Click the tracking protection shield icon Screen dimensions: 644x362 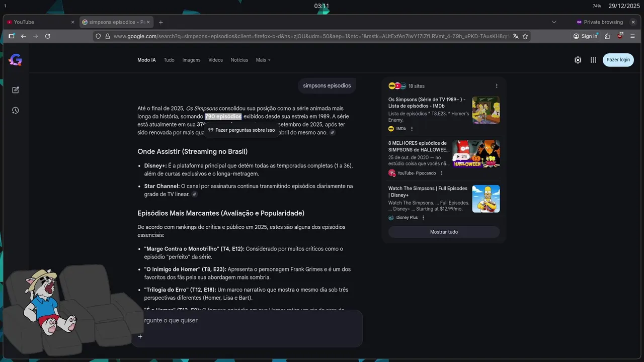tap(99, 36)
